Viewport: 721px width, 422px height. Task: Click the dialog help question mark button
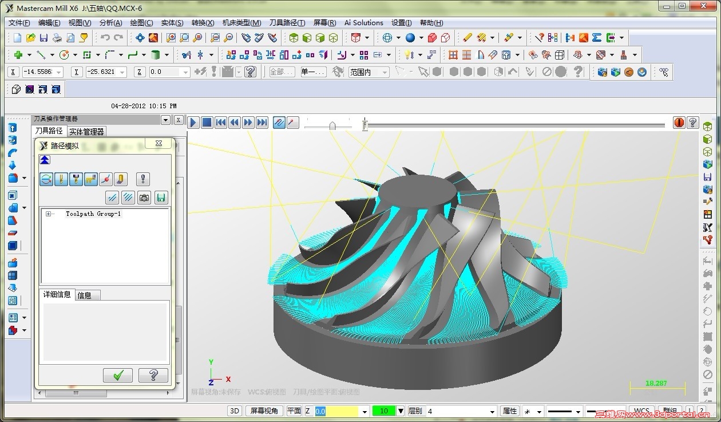[x=153, y=376]
